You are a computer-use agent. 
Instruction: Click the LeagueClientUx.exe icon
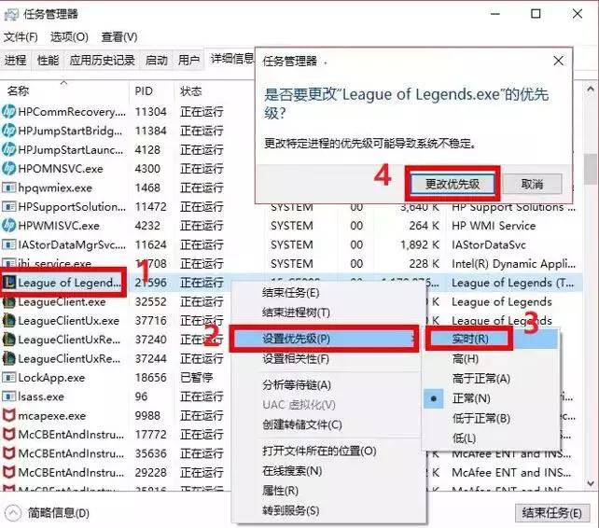(x=8, y=321)
